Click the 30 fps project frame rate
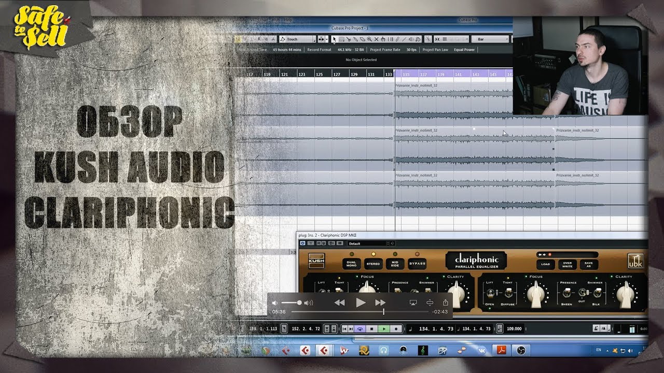664x373 pixels. (x=411, y=50)
